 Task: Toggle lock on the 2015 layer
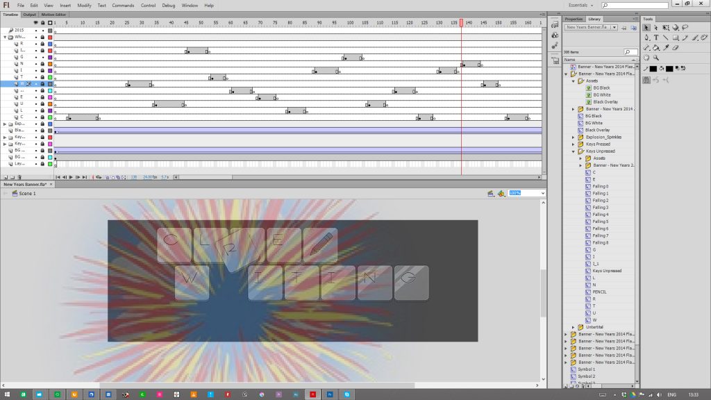[42, 31]
